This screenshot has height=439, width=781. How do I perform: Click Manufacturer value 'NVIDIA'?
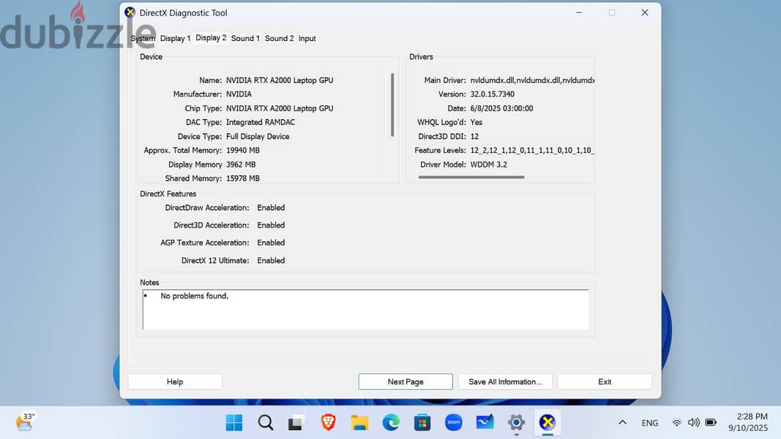point(239,94)
